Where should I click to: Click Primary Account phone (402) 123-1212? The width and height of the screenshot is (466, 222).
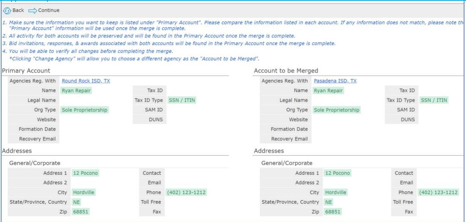pyautogui.click(x=186, y=193)
